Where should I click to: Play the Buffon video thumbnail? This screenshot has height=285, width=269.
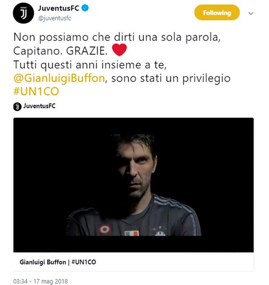[133, 185]
